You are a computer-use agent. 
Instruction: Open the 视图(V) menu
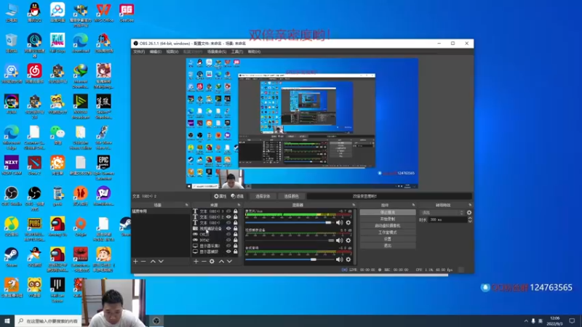tap(172, 52)
